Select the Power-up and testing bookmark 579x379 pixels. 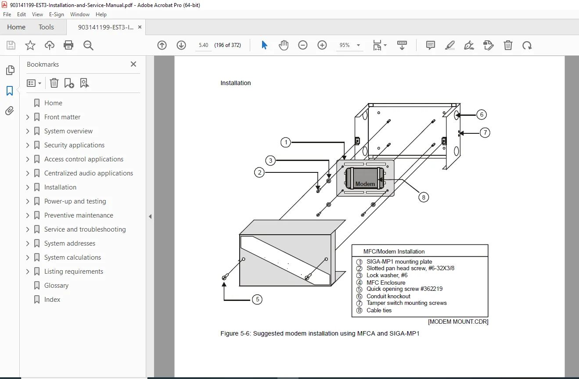pyautogui.click(x=75, y=201)
